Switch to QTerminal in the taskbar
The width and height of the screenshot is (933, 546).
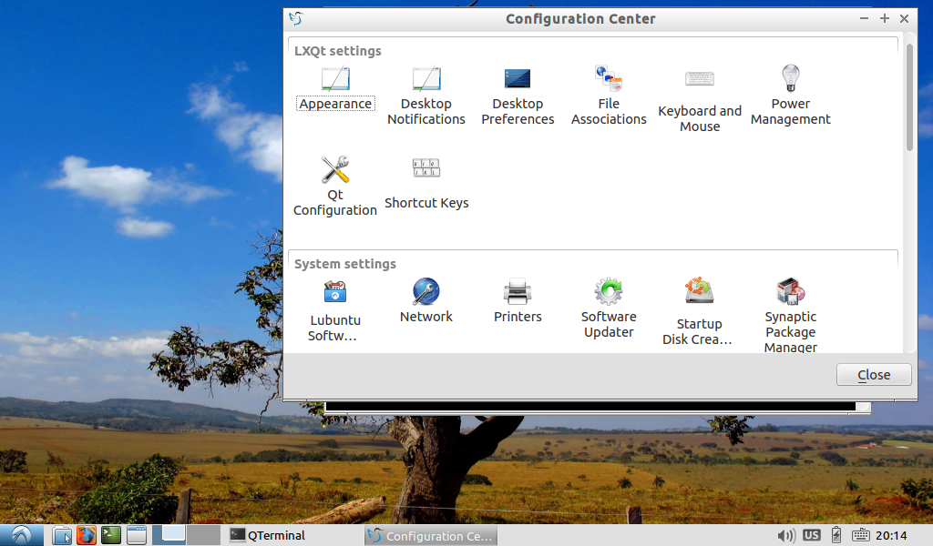click(294, 535)
